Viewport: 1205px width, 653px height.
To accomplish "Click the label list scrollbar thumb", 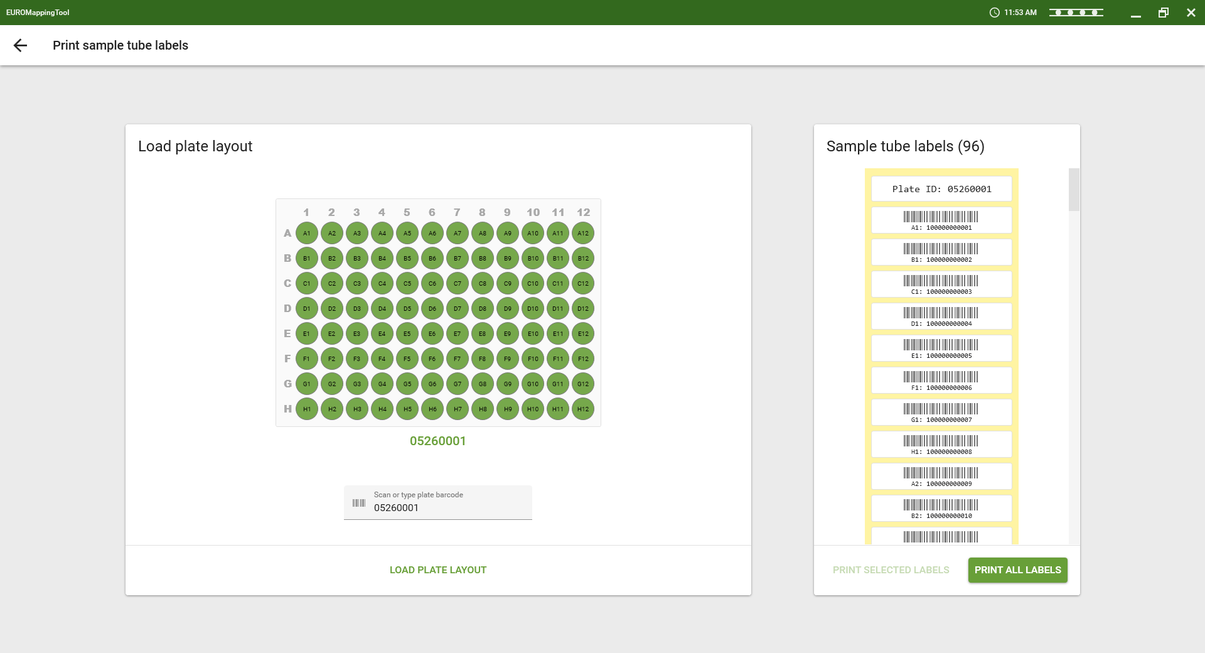I will click(x=1074, y=190).
